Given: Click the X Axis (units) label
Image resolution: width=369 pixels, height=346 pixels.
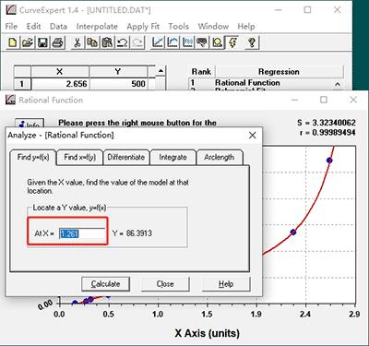Looking at the screenshot, I should pos(208,333).
